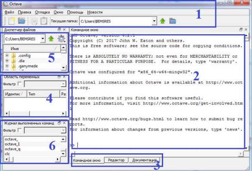252x171 pixels.
Task: Undock the Область переменных panel
Action: coord(59,77)
